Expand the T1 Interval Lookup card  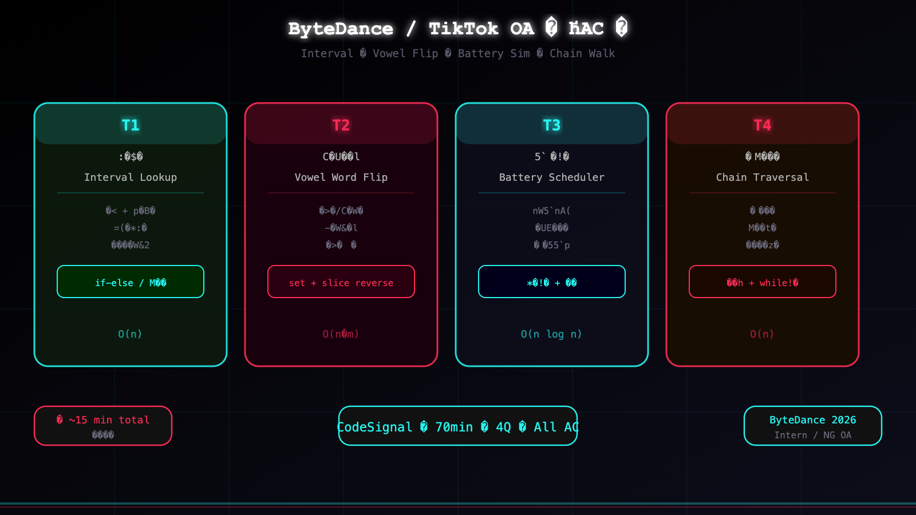pyautogui.click(x=130, y=235)
